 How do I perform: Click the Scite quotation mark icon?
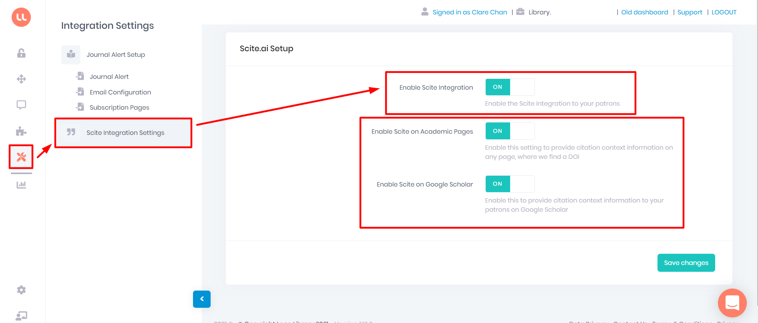pos(71,132)
